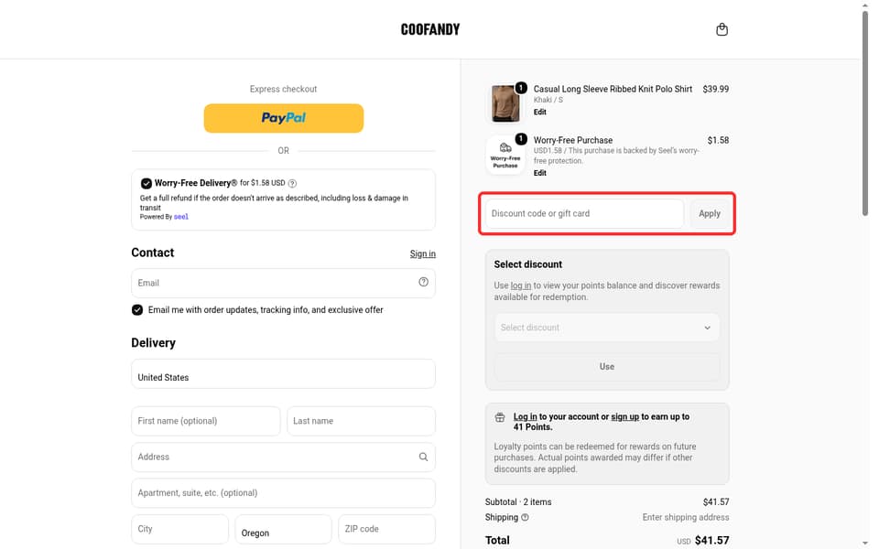The width and height of the screenshot is (879, 549).
Task: Click the gift icon in loyalty box
Action: (x=500, y=417)
